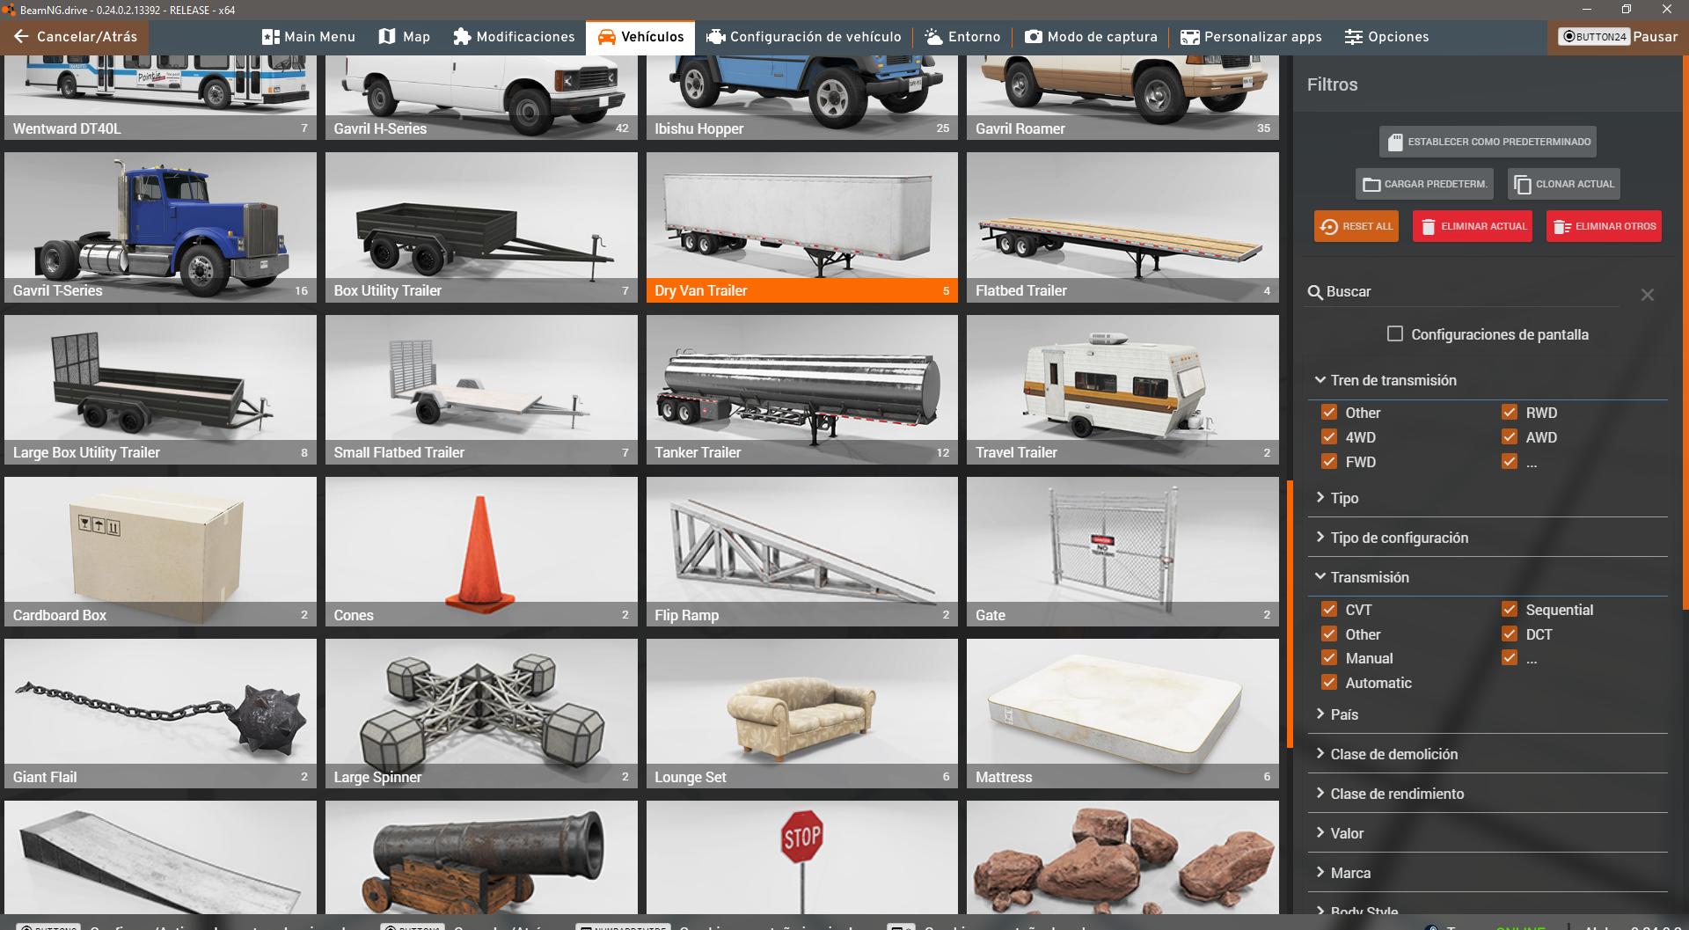
Task: Select the Box Utility Trailer thumbnail
Action: [481, 228]
